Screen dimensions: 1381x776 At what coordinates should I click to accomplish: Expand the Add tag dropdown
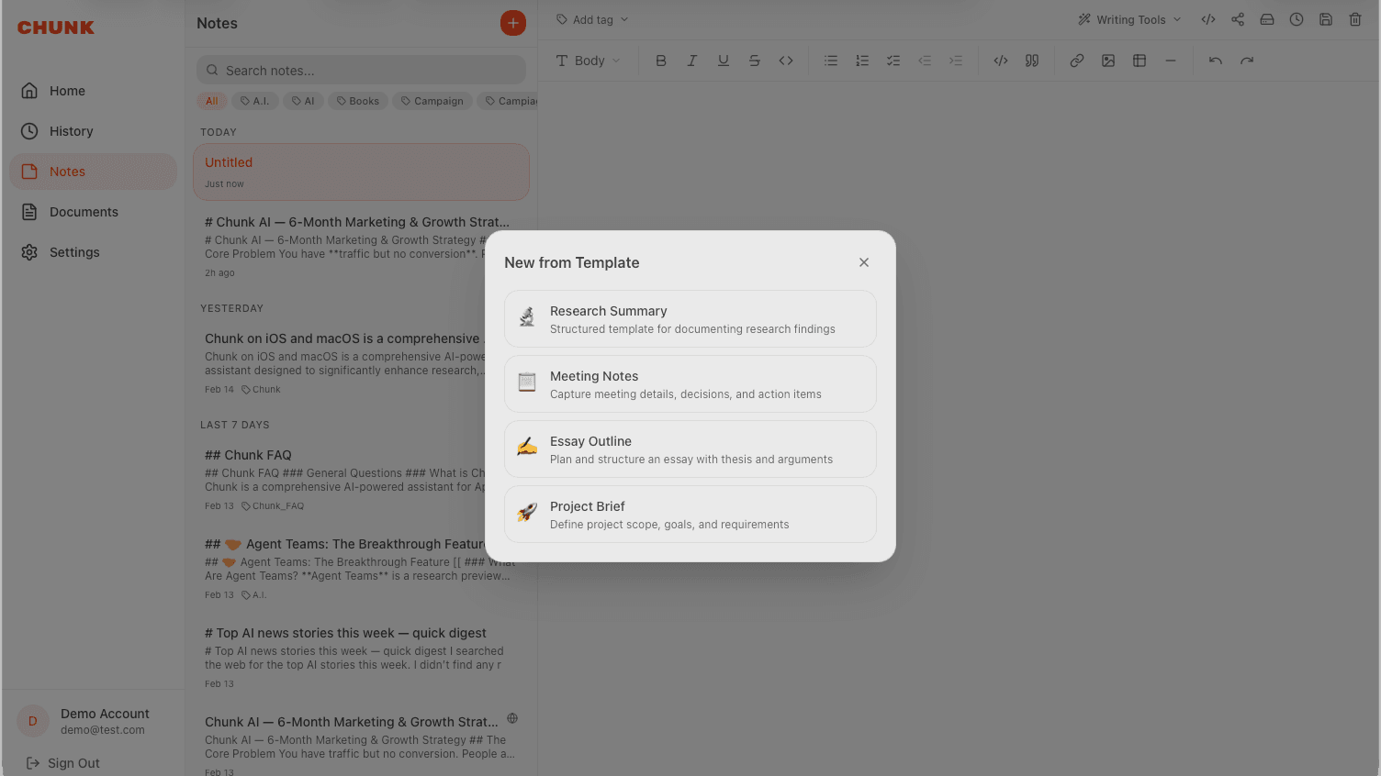coord(591,18)
